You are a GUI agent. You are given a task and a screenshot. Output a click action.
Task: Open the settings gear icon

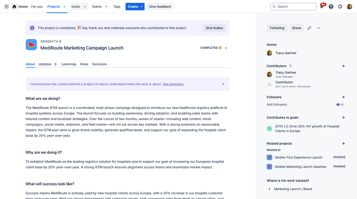coord(340,6)
